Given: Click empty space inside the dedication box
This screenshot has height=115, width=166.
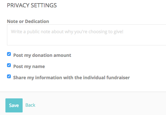Looking at the screenshot, I should pos(86,41).
